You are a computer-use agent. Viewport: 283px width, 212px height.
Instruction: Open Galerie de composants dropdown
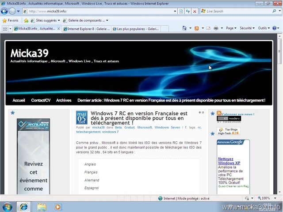[85, 20]
